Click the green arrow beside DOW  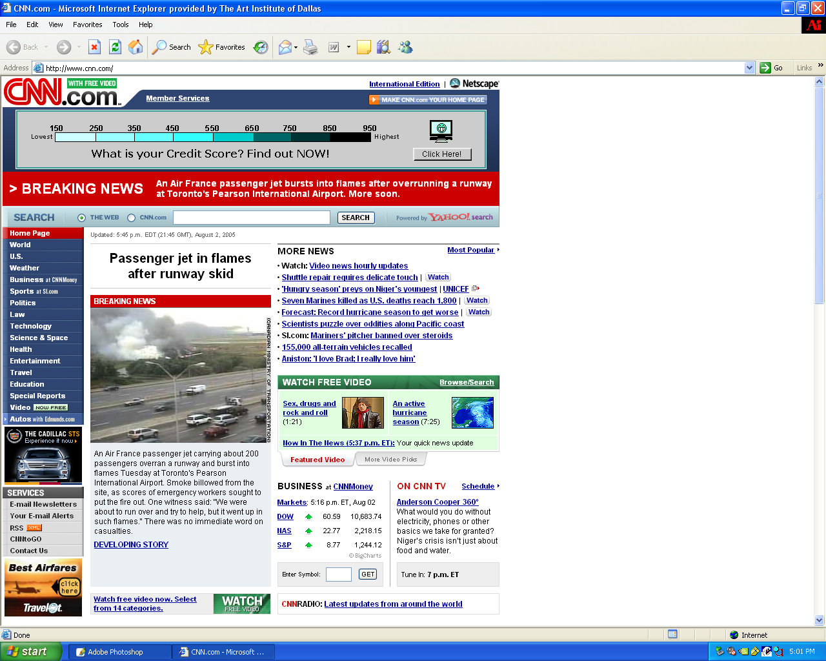click(x=308, y=516)
